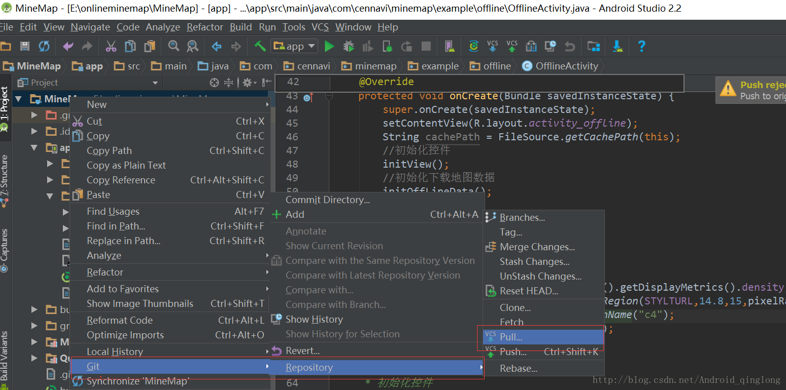
Task: Click the override gutter icon at line 43
Action: click(309, 97)
